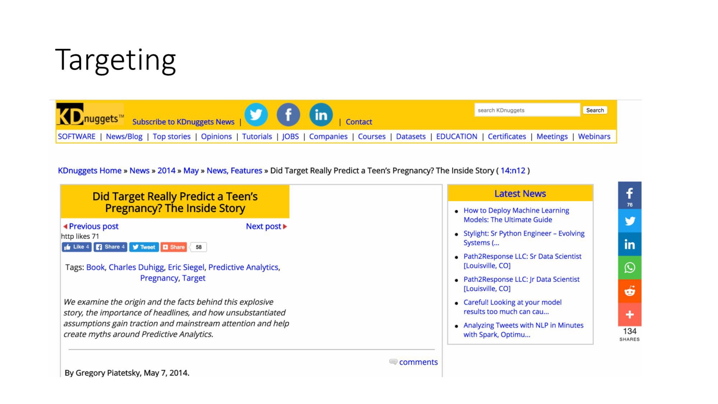Open the Latest News heading link
718x404 pixels.
click(x=520, y=193)
